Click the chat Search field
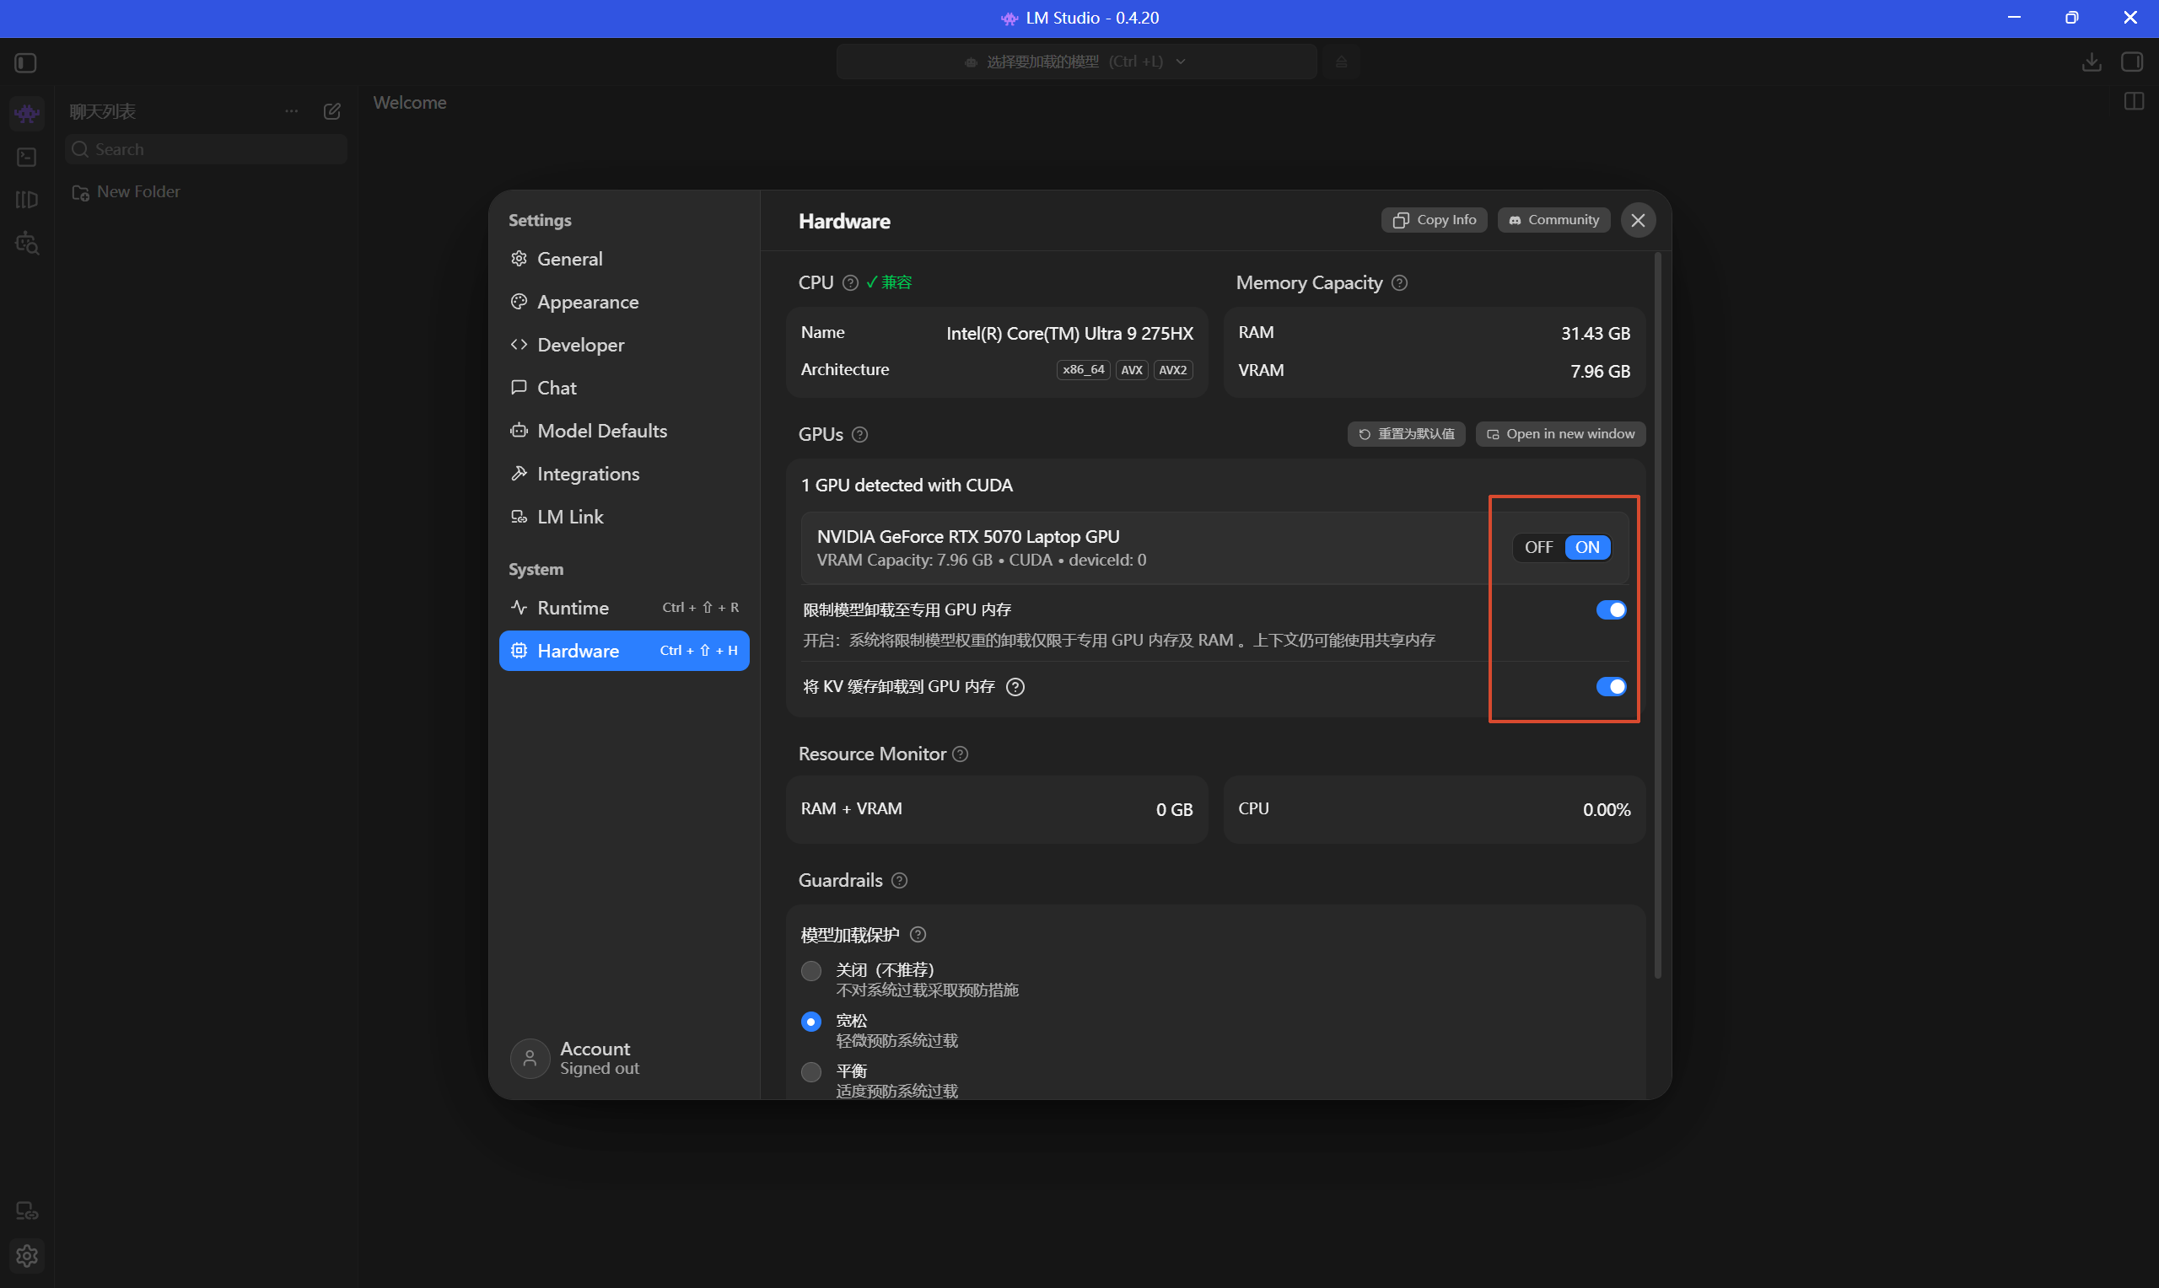Viewport: 2159px width, 1288px height. (x=206, y=149)
